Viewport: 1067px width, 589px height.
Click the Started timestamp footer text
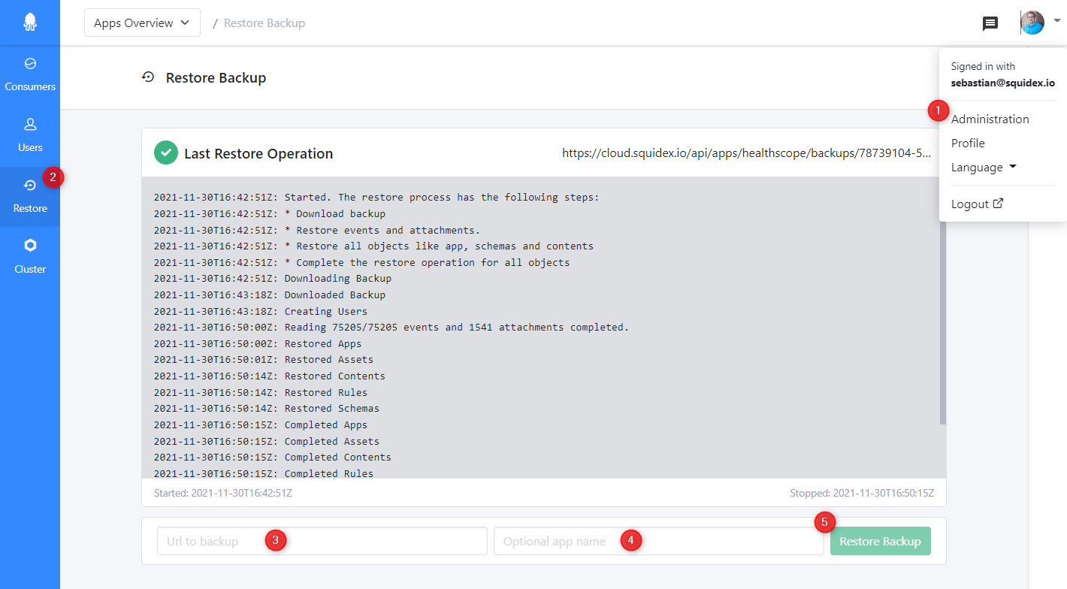tap(223, 493)
